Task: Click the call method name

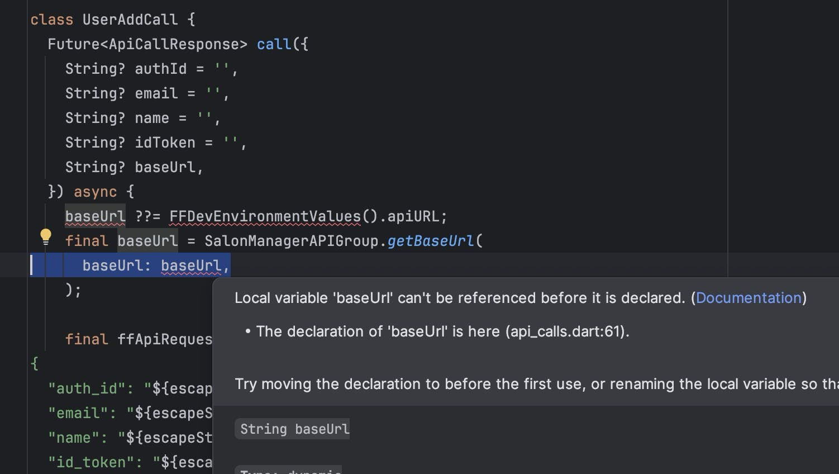Action: pyautogui.click(x=274, y=44)
